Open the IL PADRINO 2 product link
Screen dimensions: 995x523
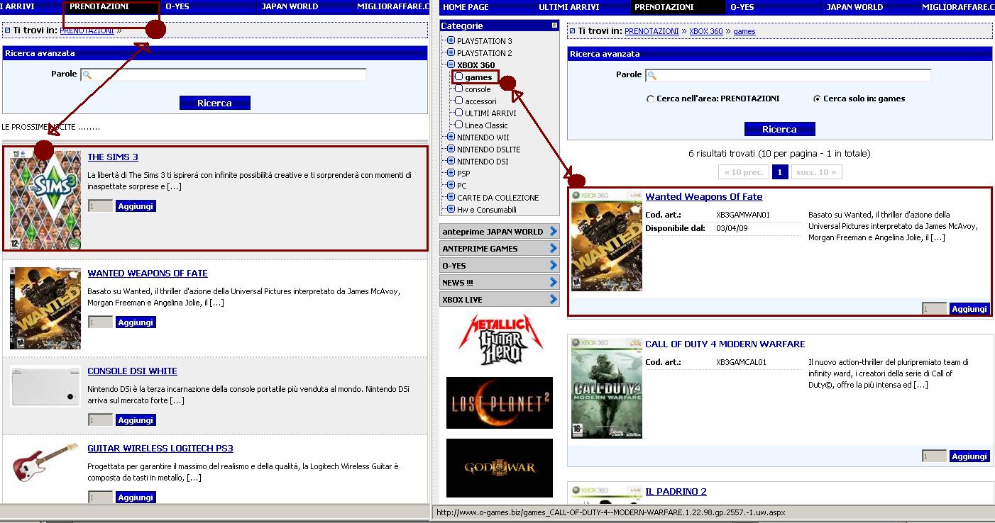(676, 492)
